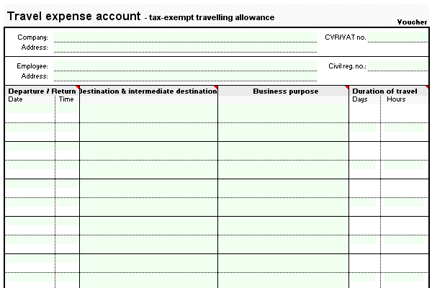
Task: Select the Civil reg. no. input field
Action: [x=399, y=66]
